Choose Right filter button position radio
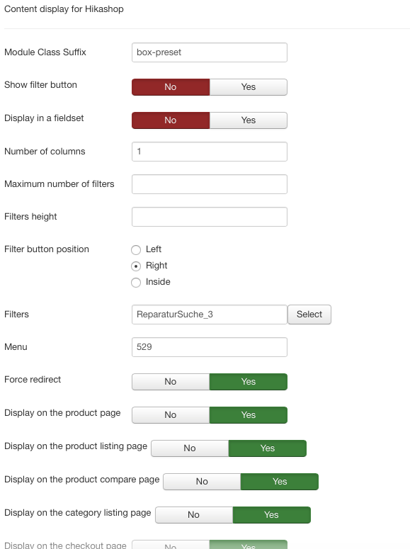Image resolution: width=410 pixels, height=549 pixels. pos(136,266)
